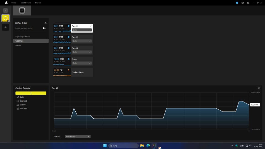Click the DAN language indicator
This screenshot has height=149, width=265.
242,146
